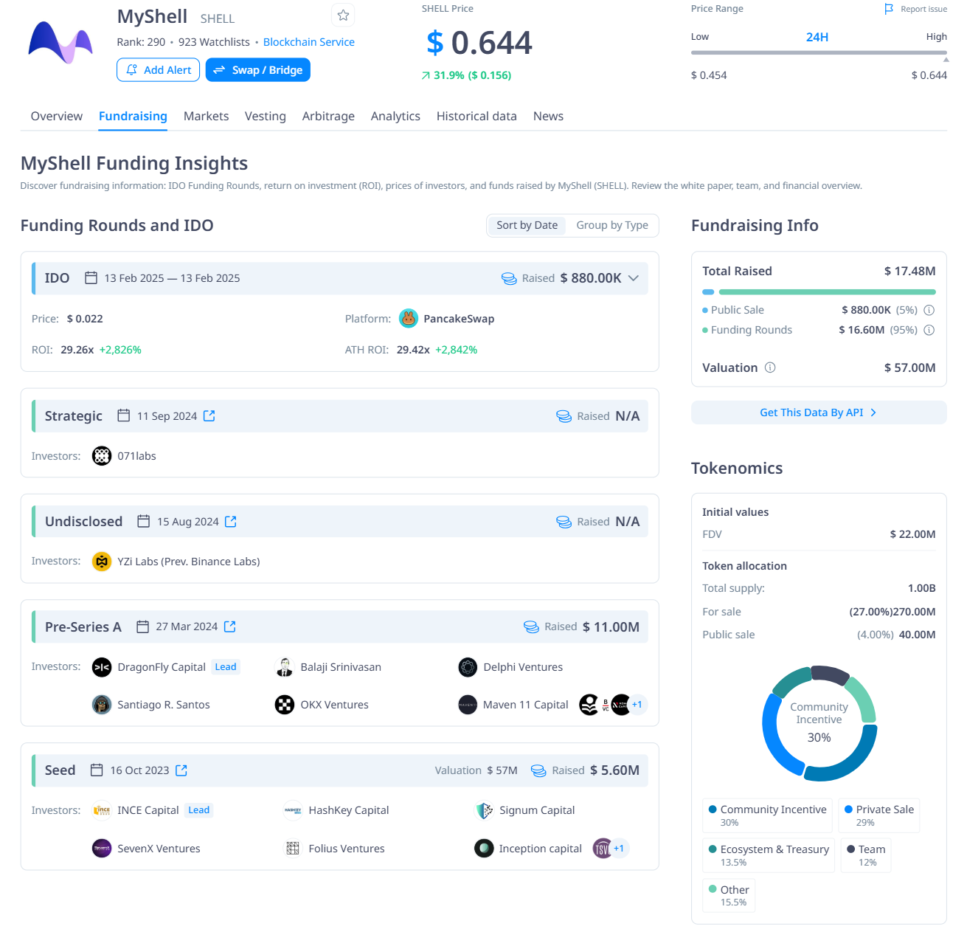967x932 pixels.
Task: Go to the Historical data tab
Action: 476,116
